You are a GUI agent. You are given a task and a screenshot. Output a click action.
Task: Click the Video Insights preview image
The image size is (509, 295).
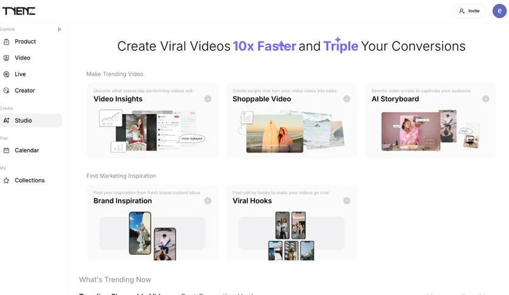(152, 131)
